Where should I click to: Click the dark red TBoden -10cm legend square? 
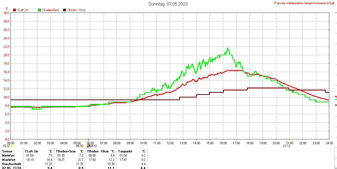[65, 10]
